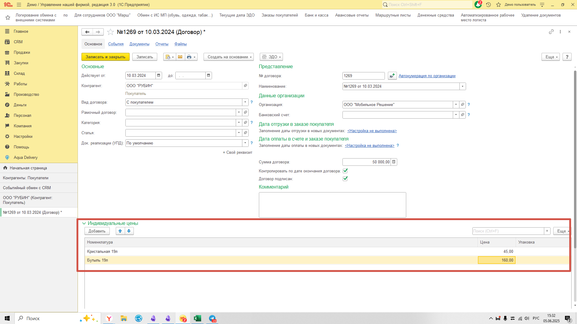Open 'Создать на основании' dropdown

pos(229,57)
